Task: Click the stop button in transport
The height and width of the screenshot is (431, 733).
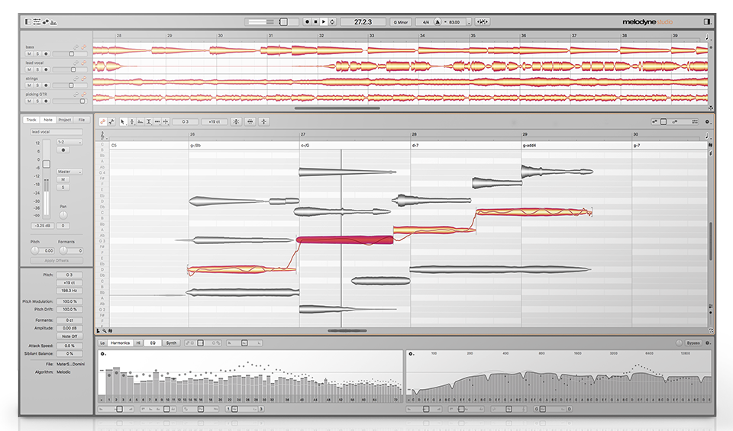Action: (x=315, y=22)
